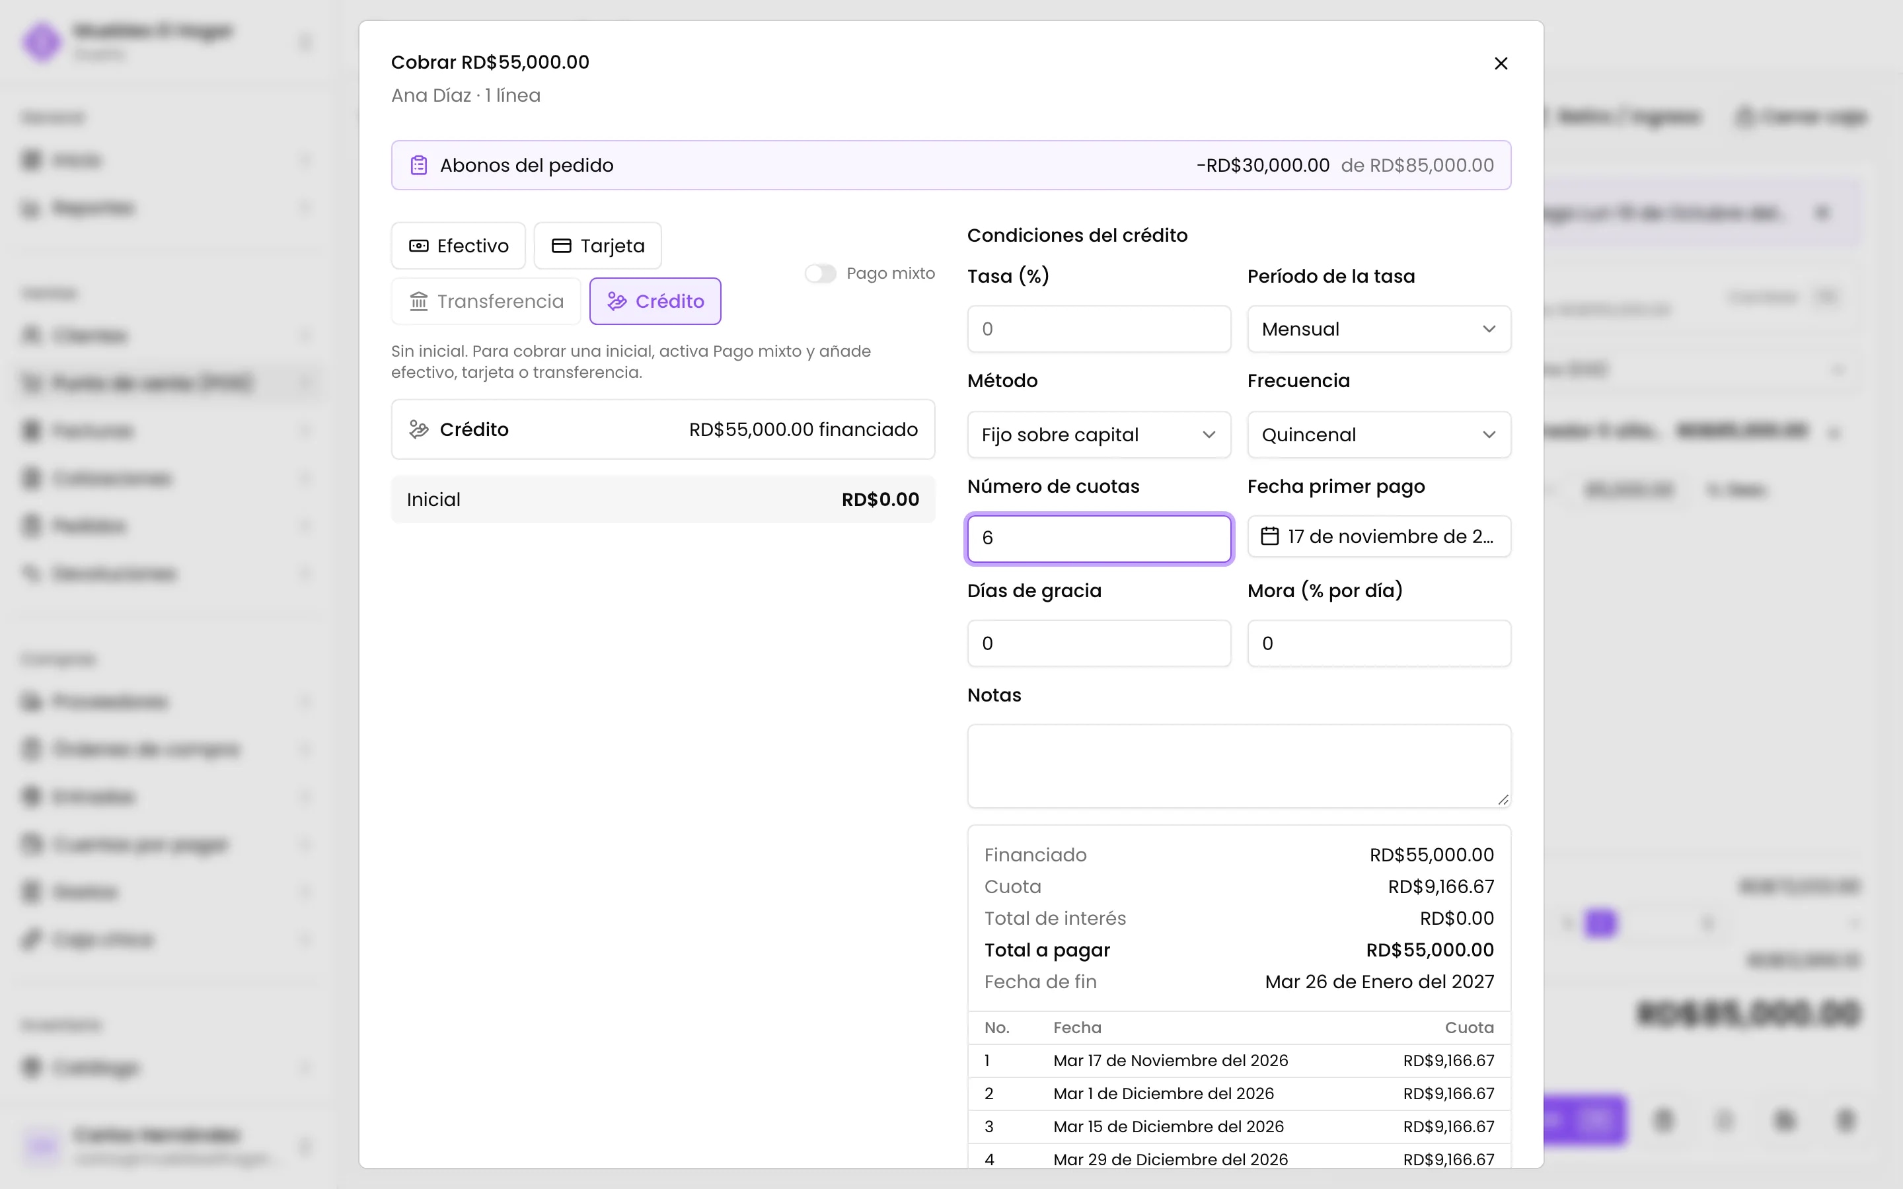This screenshot has height=1189, width=1903.
Task: Click the calendar icon in Fecha primer pago
Action: point(1269,536)
